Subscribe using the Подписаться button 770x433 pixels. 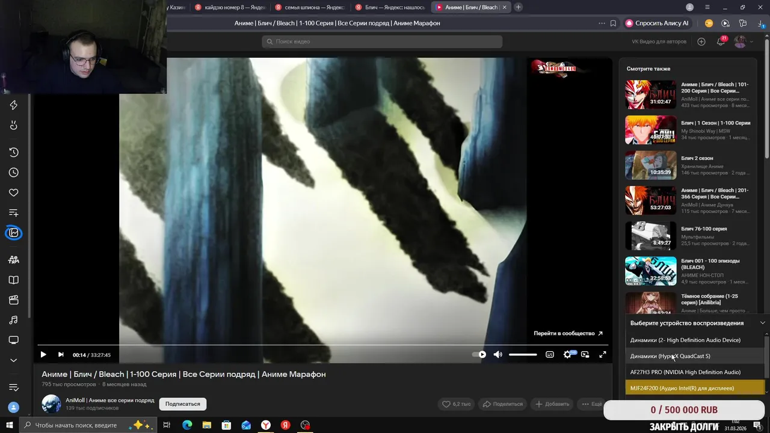[183, 404]
